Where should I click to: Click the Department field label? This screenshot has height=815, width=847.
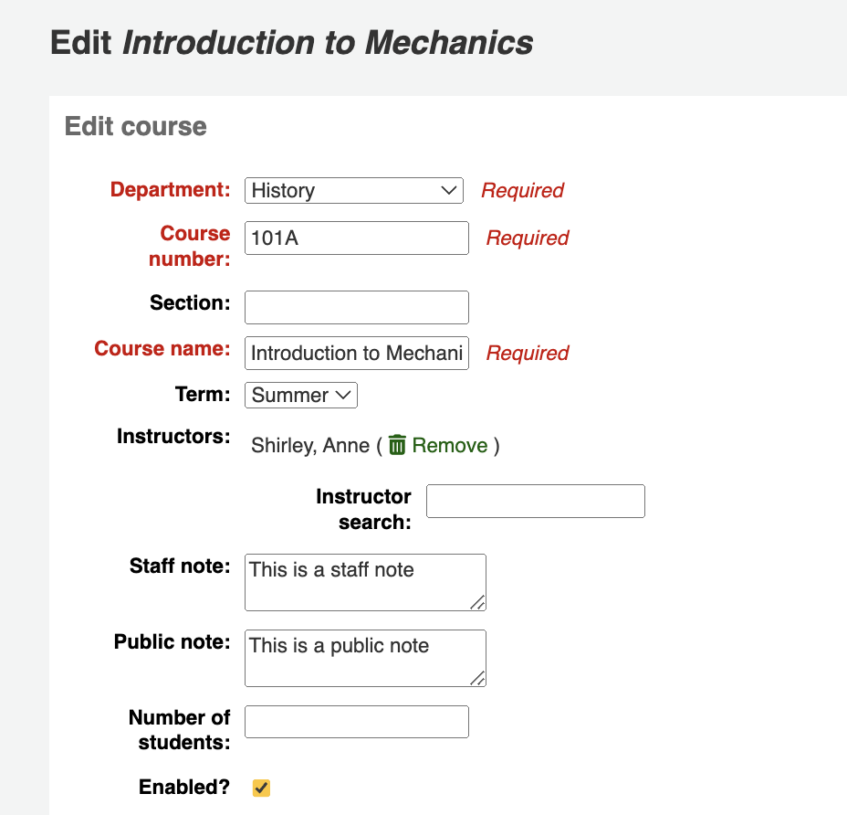point(171,190)
